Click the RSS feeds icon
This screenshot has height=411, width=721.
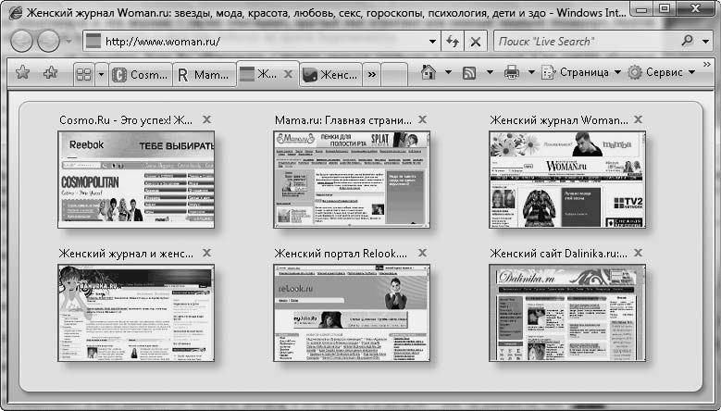[x=470, y=73]
